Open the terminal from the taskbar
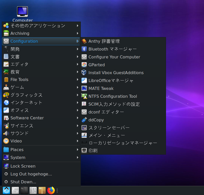 click(24, 190)
